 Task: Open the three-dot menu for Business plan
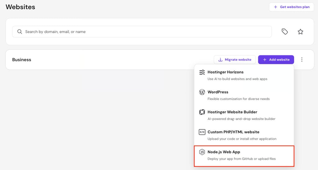coord(302,60)
